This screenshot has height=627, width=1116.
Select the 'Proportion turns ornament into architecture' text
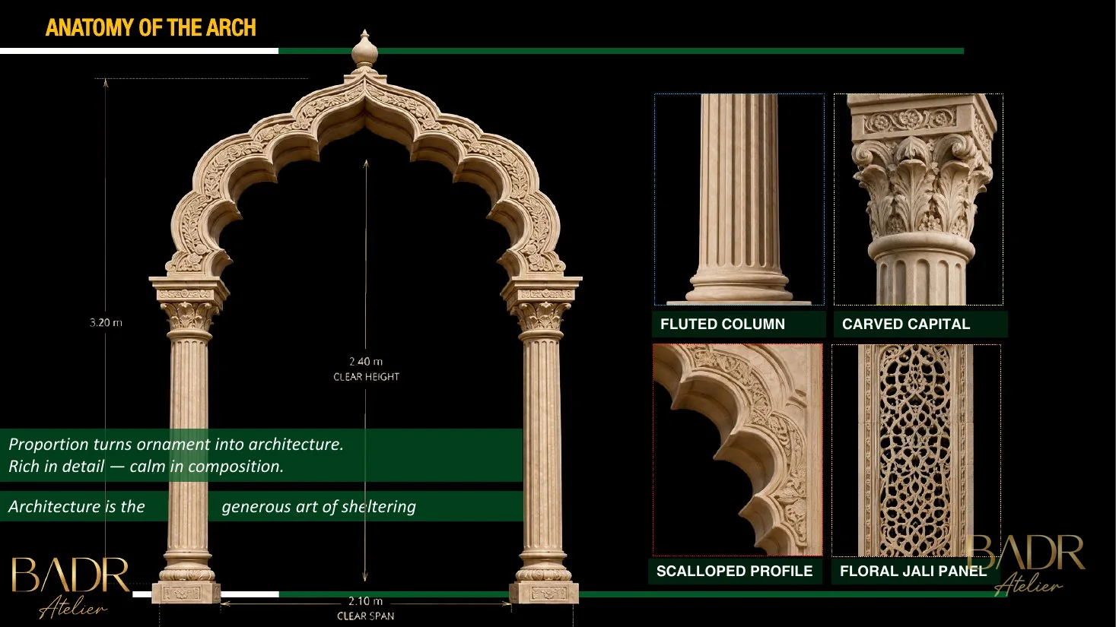176,444
